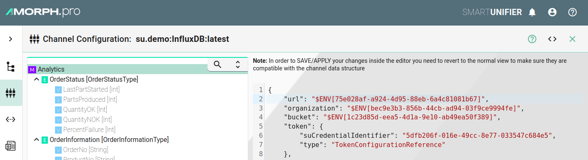Select LastPartStarted [Int] variable
Screen dimensions: 588x160
[92, 89]
